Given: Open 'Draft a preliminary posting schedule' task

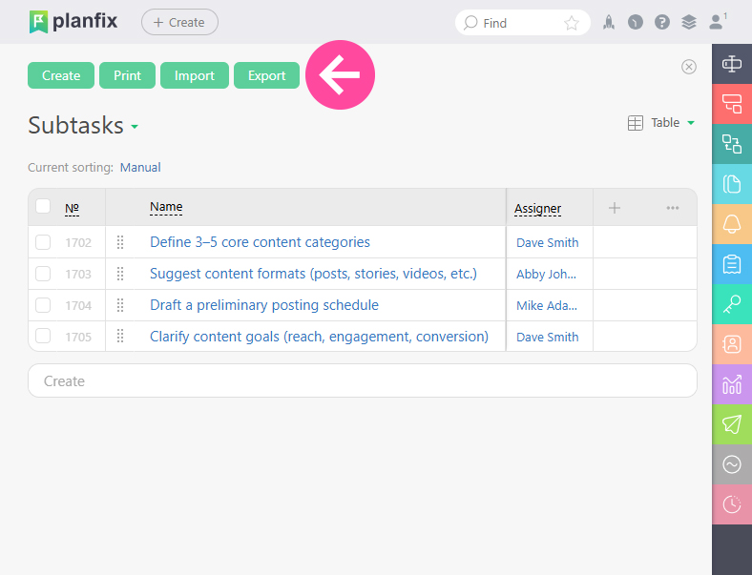Looking at the screenshot, I should click(264, 305).
